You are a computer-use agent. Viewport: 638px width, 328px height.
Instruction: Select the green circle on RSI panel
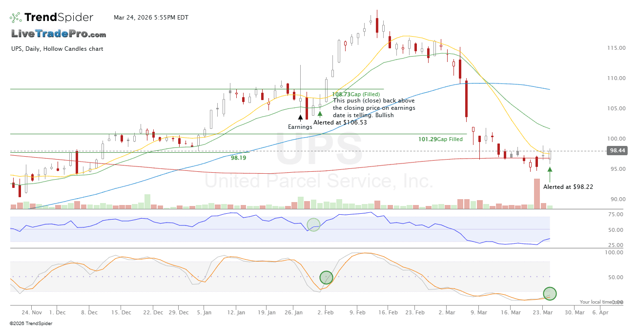[x=313, y=225]
